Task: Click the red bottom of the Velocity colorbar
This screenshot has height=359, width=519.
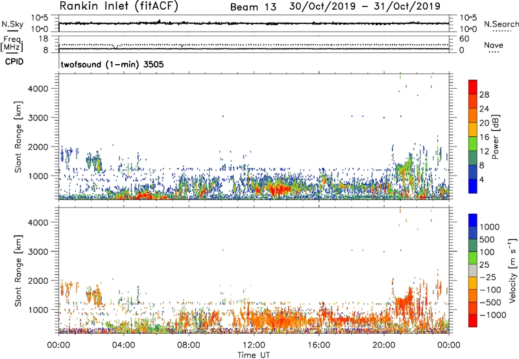Action: click(473, 321)
